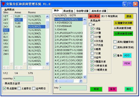Select site '9NX' in Sites list

point(6,40)
